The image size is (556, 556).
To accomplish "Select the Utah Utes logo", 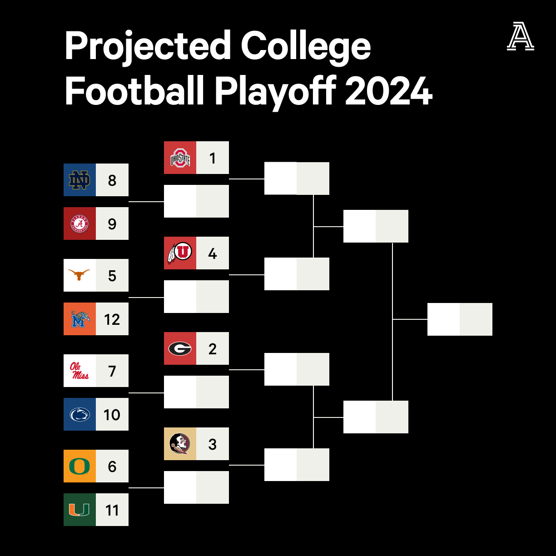I will 180,253.
